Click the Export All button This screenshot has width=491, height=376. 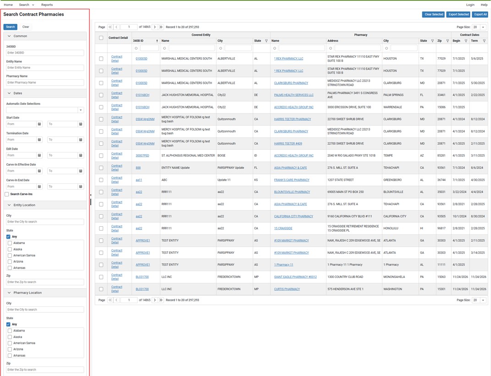pos(480,14)
